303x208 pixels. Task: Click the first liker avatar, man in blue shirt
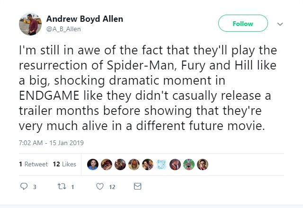pos(93,164)
